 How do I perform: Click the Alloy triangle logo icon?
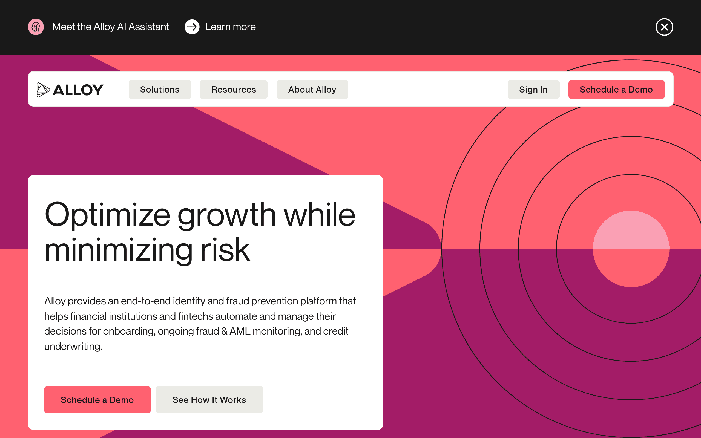[x=43, y=90]
